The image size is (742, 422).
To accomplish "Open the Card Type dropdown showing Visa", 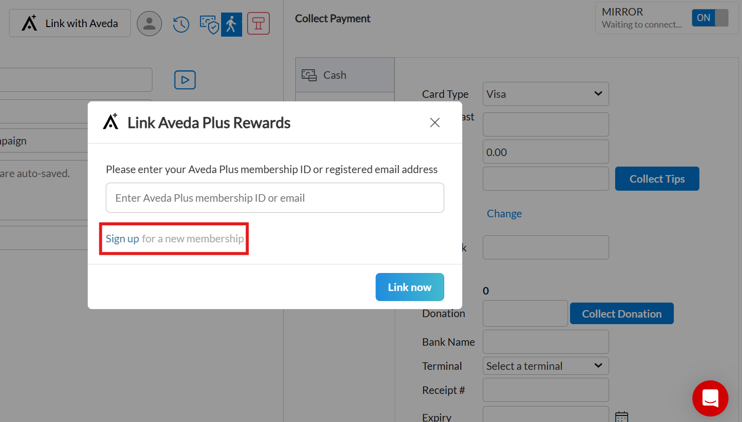I will [x=545, y=94].
